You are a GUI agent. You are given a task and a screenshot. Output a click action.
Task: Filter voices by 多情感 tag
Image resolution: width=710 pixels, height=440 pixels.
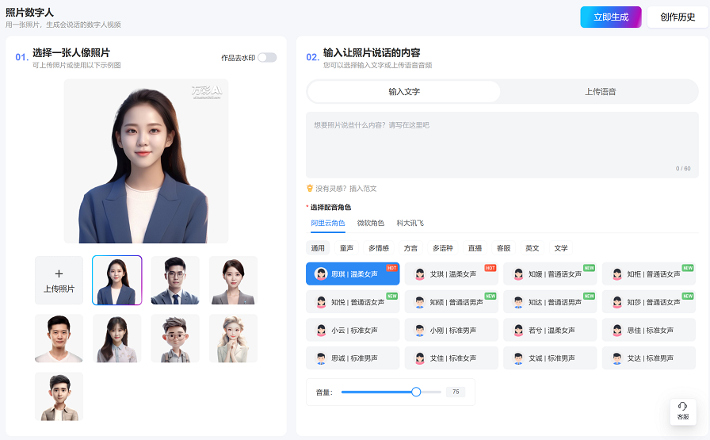coord(379,248)
